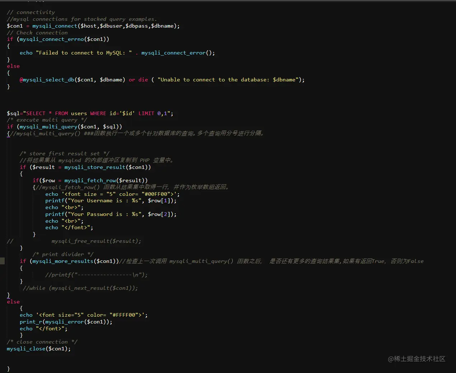Viewport: 456px width, 373px height.
Task: Click the '/* close connection */' comment
Action: (42, 342)
